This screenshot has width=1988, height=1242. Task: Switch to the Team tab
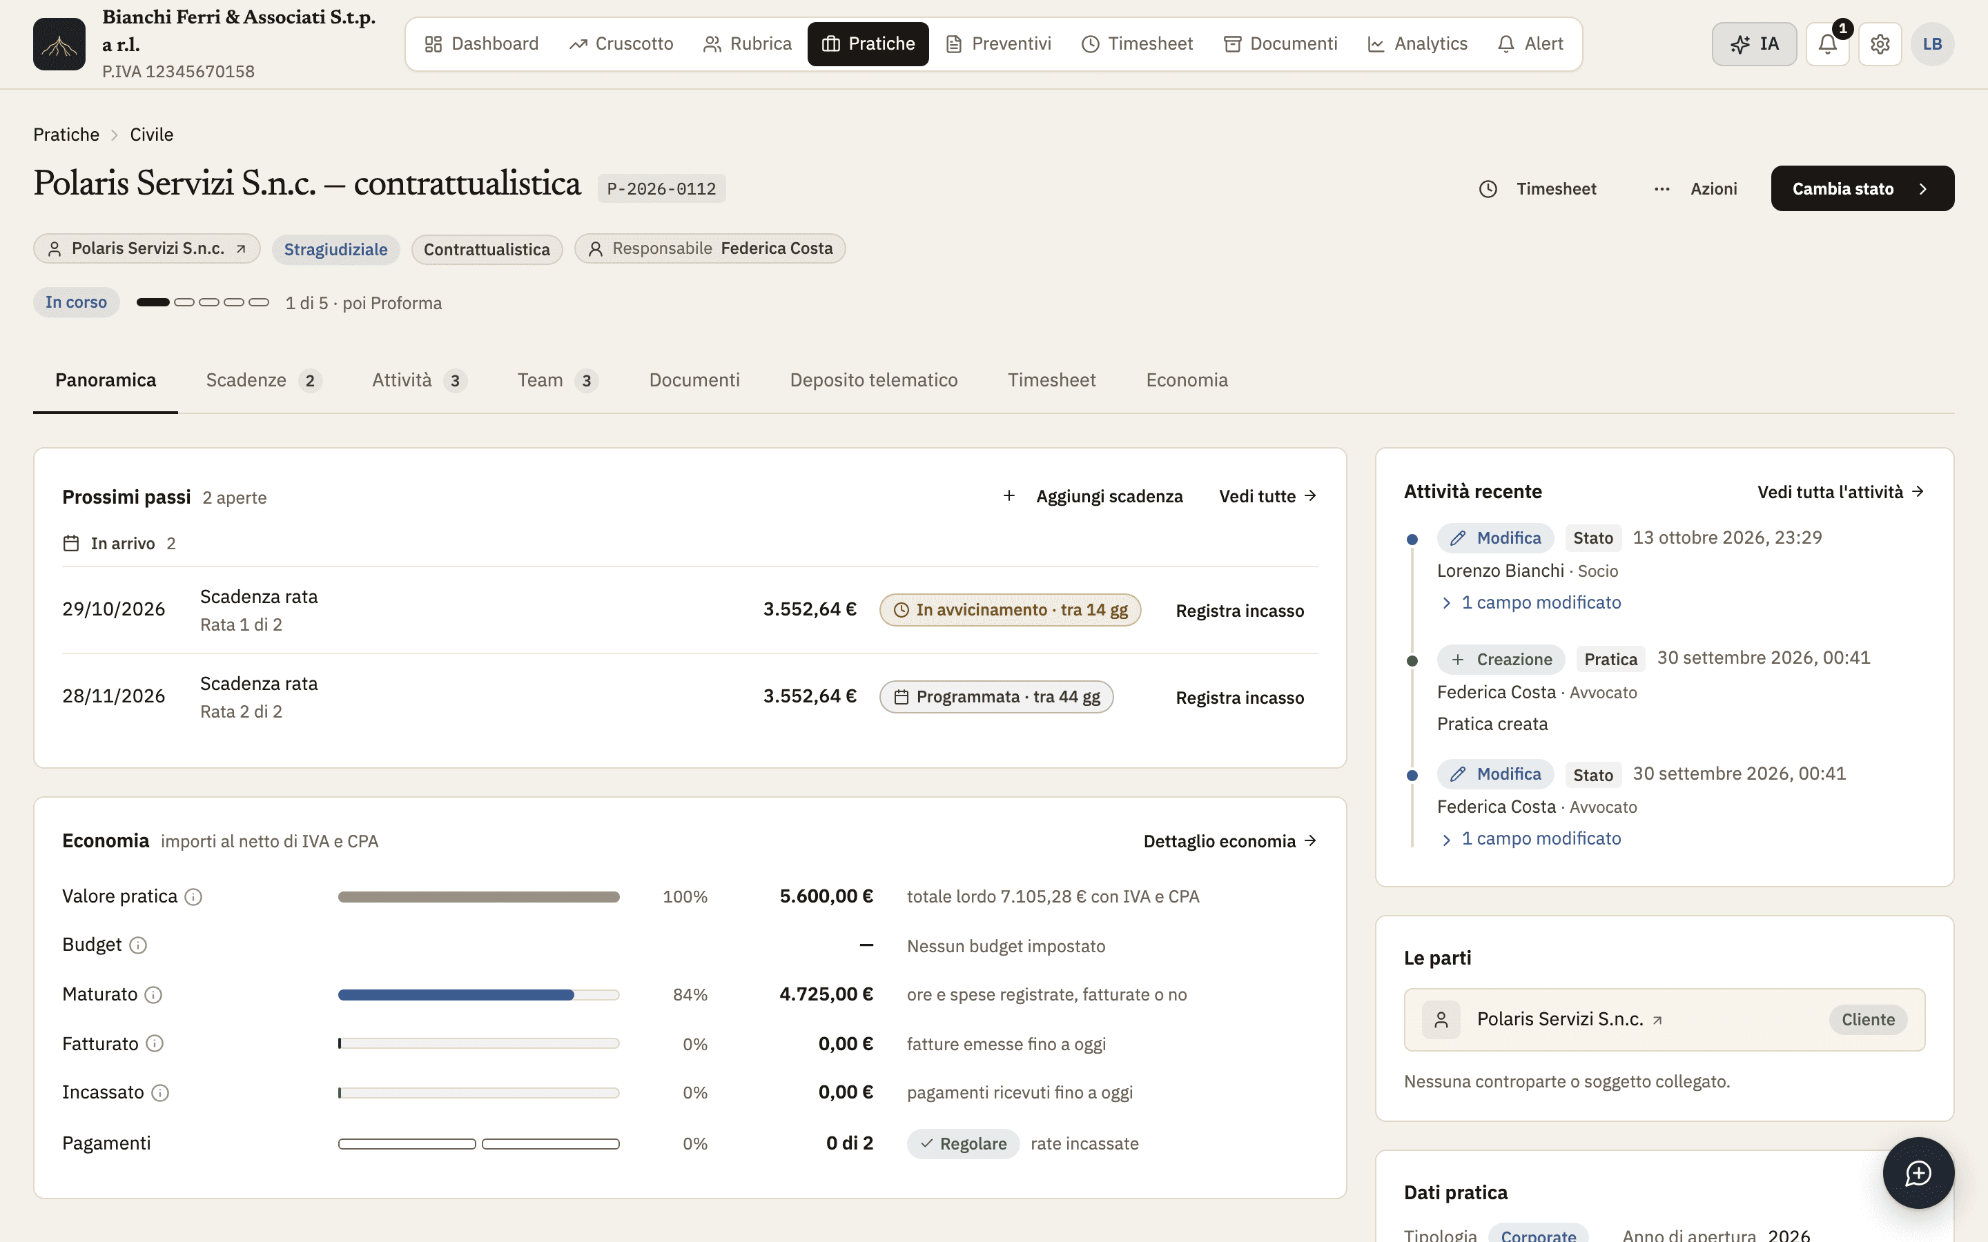[558, 380]
